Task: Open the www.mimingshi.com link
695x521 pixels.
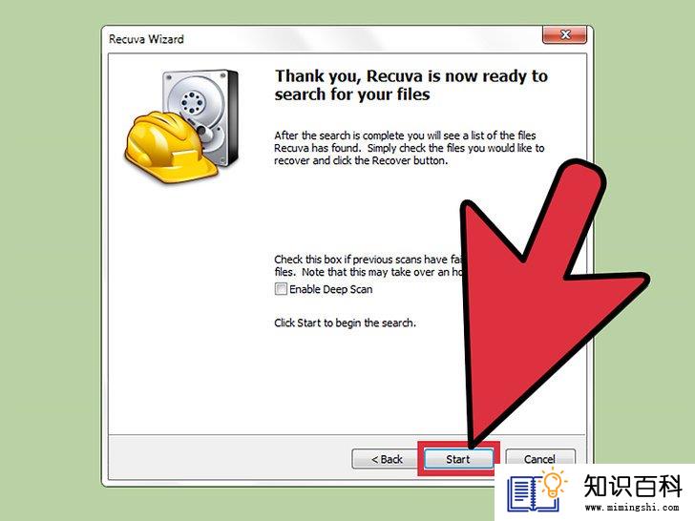Action: [x=632, y=508]
